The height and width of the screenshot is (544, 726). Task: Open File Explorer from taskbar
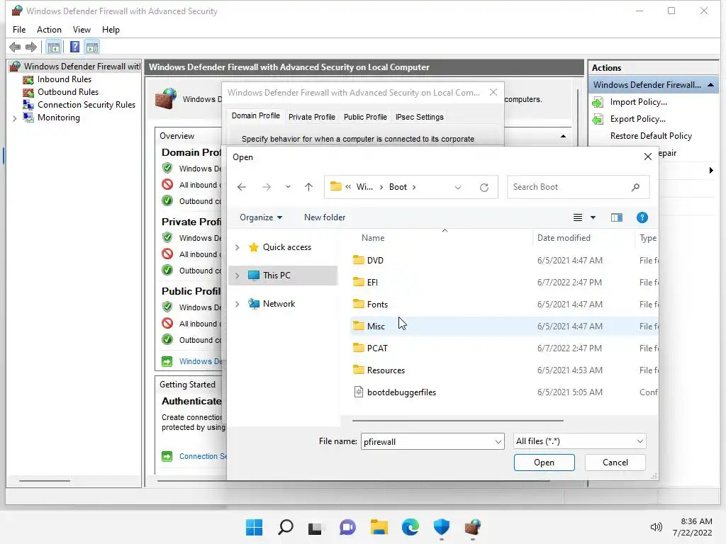click(379, 527)
